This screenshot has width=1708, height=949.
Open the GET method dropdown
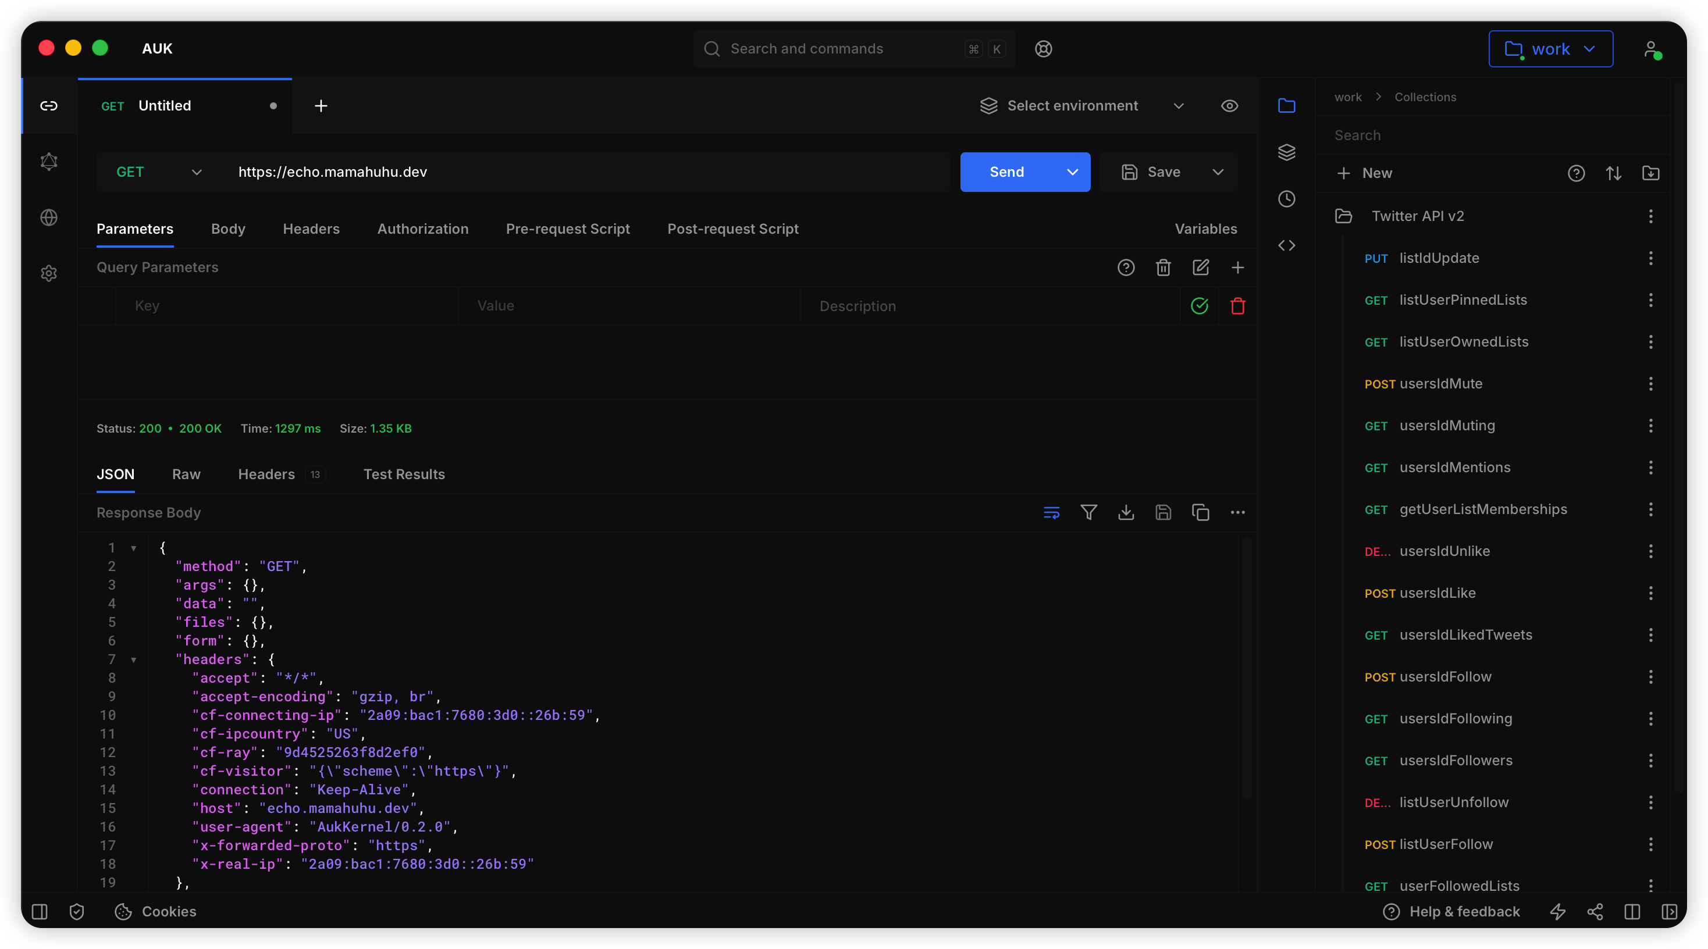(158, 172)
